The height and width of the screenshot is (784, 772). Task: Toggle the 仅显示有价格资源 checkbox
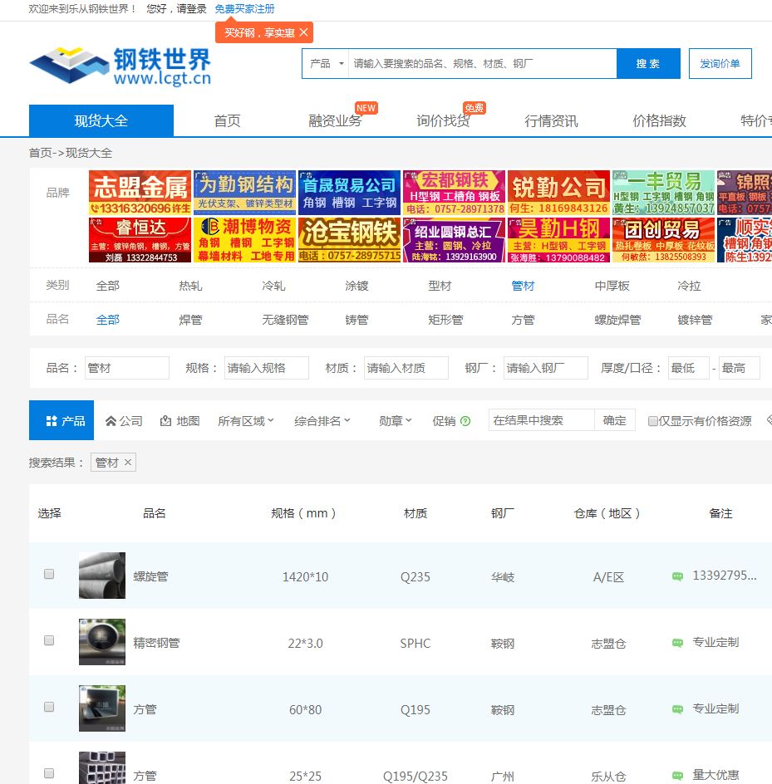(652, 421)
